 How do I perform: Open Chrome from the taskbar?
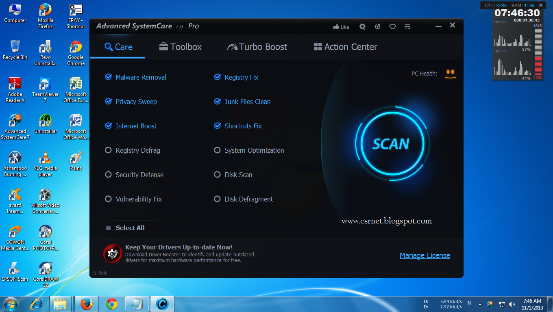(x=112, y=304)
